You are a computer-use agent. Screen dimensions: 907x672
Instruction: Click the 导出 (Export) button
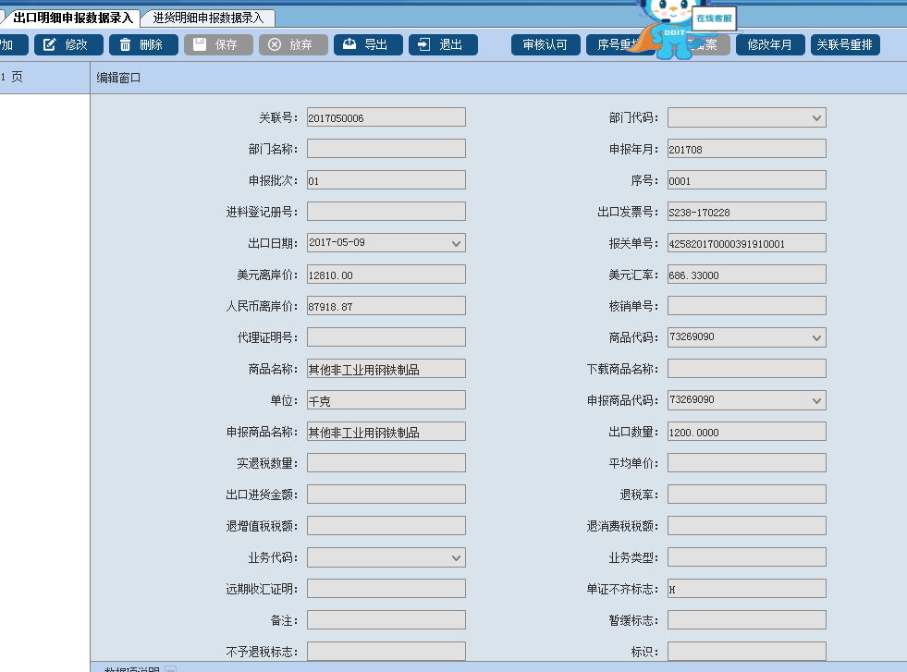tap(368, 44)
